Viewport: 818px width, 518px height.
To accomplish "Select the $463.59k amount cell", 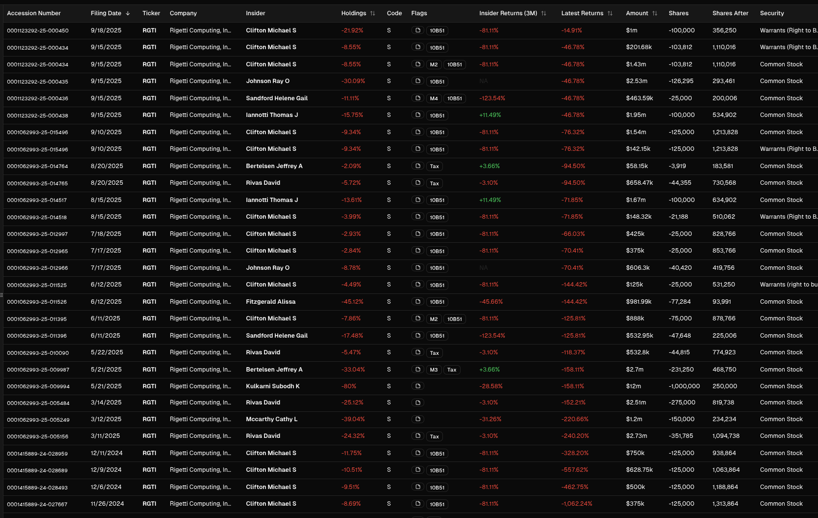I will tap(640, 98).
